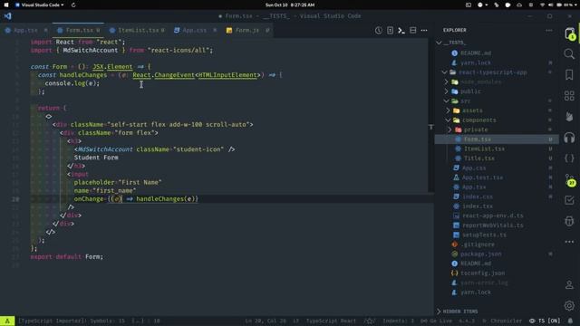Open the Manage gear icon
Image resolution: width=580 pixels, height=326 pixels.
pyautogui.click(x=569, y=306)
